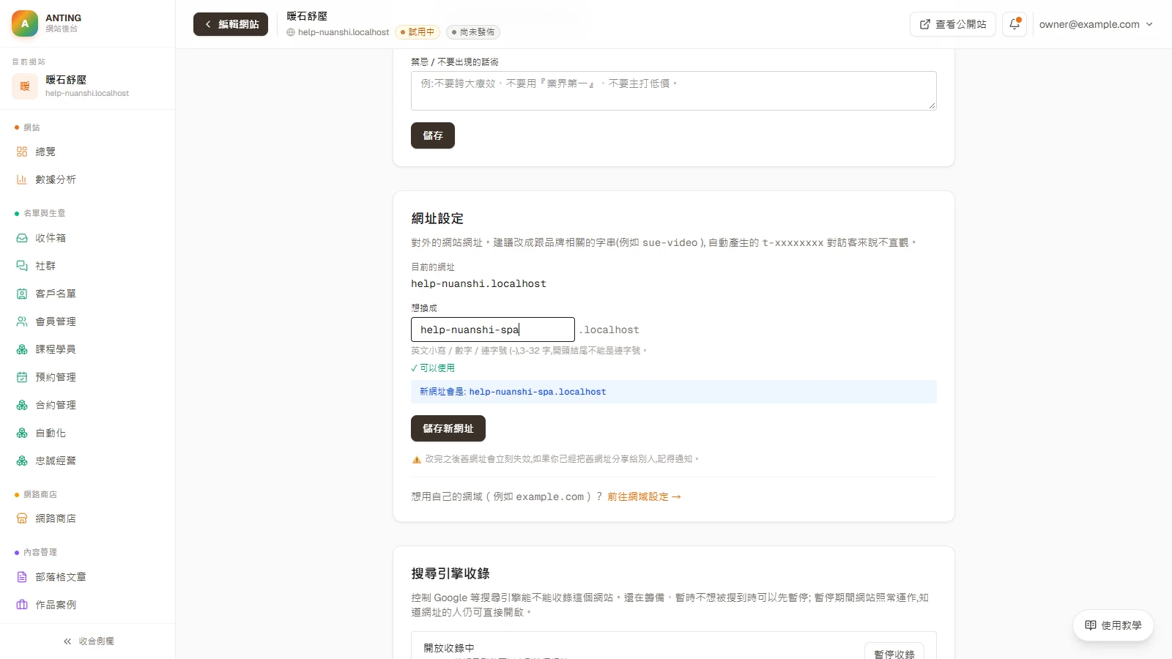Click the 總覽 overview icon in sidebar
This screenshot has width=1172, height=659.
pos(22,152)
